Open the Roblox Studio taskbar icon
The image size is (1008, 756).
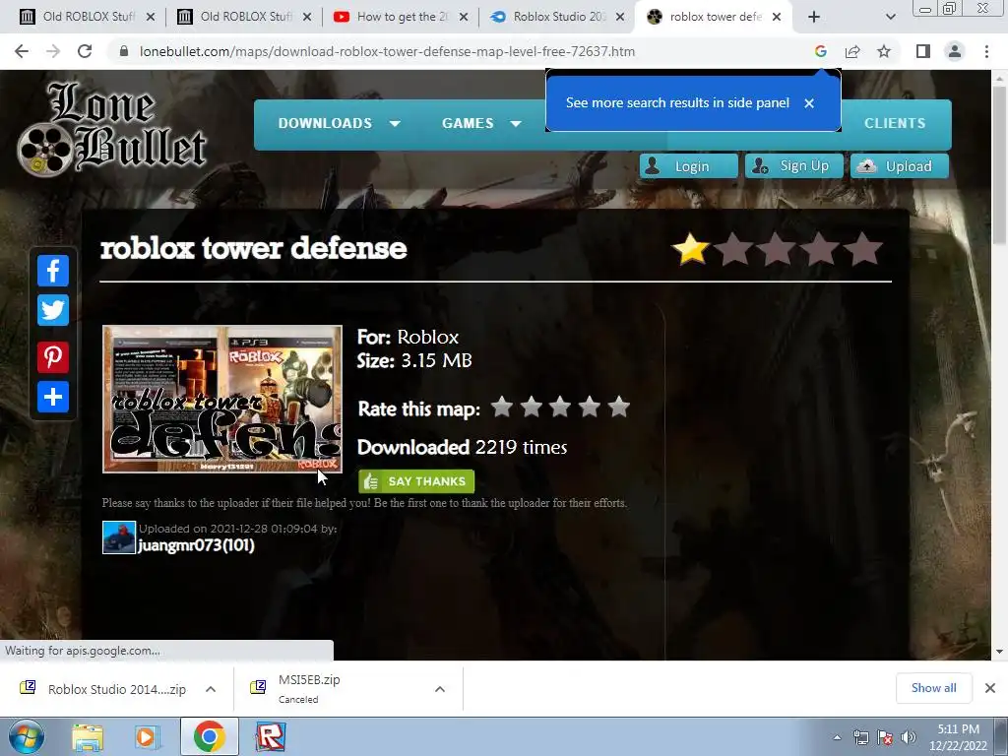click(x=271, y=737)
